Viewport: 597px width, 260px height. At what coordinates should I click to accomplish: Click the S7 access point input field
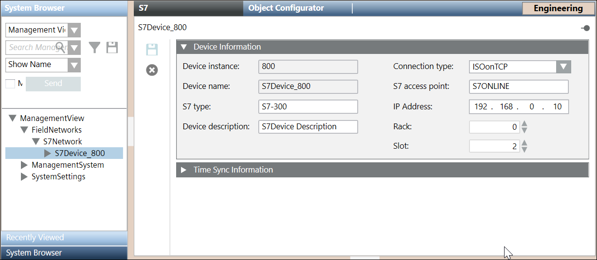[x=519, y=87]
